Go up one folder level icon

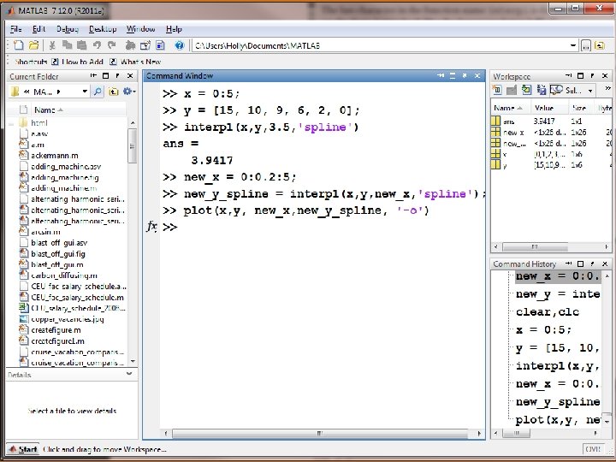point(112,92)
